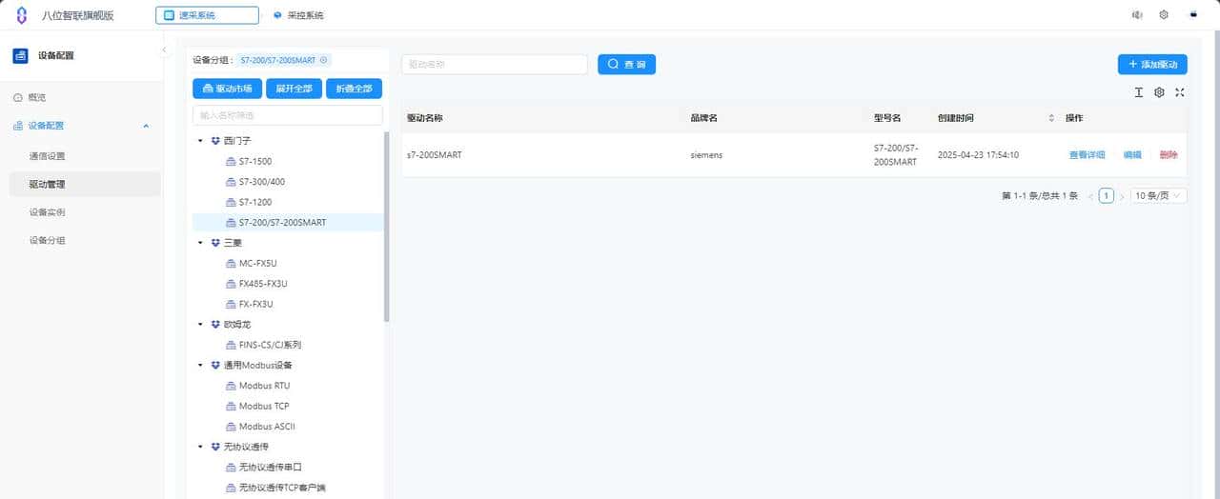This screenshot has height=499, width=1220.
Task: Click the 三菱 brand icon in tree
Action: coord(215,243)
